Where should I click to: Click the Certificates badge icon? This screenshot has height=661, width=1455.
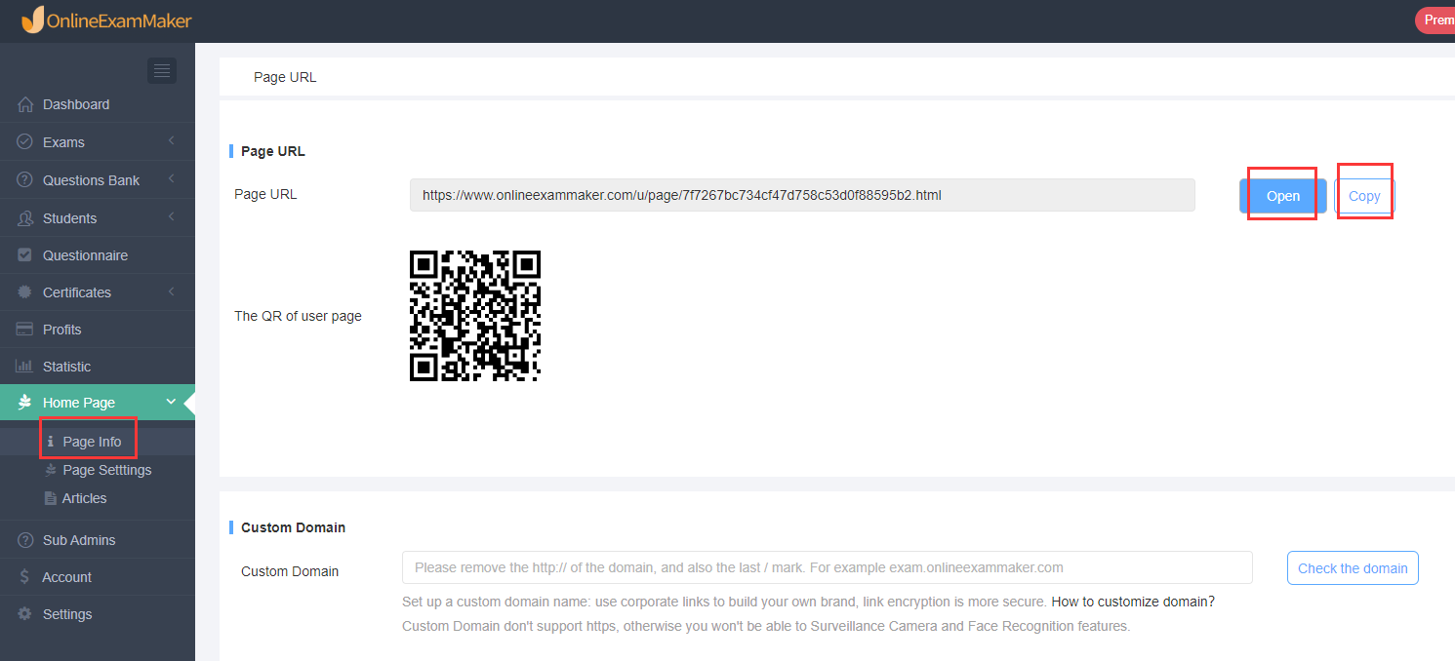pos(25,292)
